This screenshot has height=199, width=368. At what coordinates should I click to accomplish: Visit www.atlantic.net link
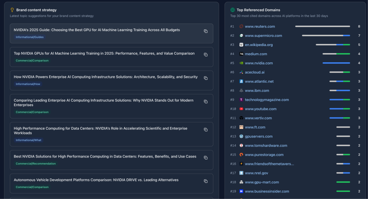point(259,82)
